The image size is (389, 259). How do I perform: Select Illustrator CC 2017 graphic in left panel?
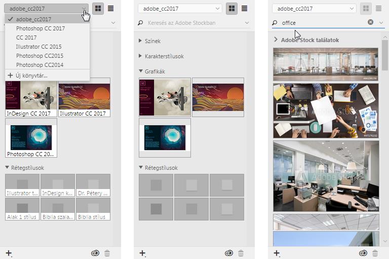point(85,97)
